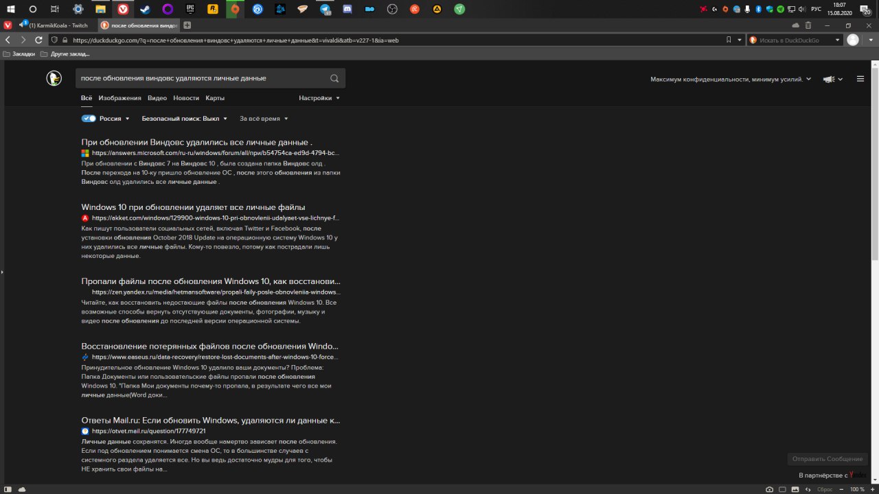879x494 pixels.
Task: Open the otvet.mail.ru/question URL link
Action: point(148,431)
